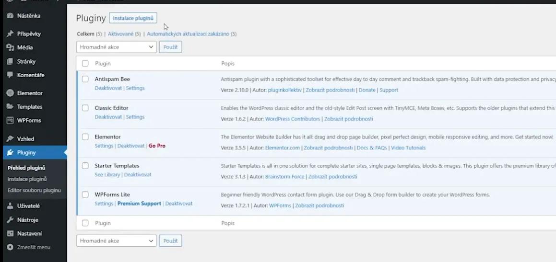Open Settings link under Elementor plugin
The height and width of the screenshot is (262, 556).
[104, 146]
